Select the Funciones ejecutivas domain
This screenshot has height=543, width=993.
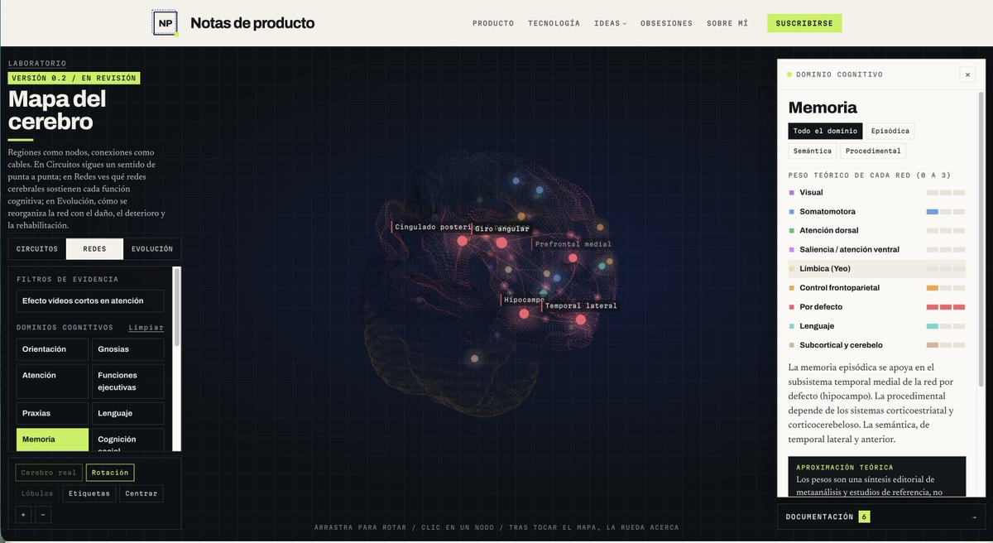coord(127,382)
